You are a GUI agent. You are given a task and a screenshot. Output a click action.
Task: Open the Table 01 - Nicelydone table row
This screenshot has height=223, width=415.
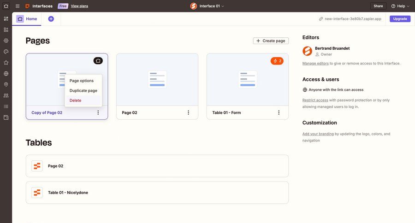(157, 193)
